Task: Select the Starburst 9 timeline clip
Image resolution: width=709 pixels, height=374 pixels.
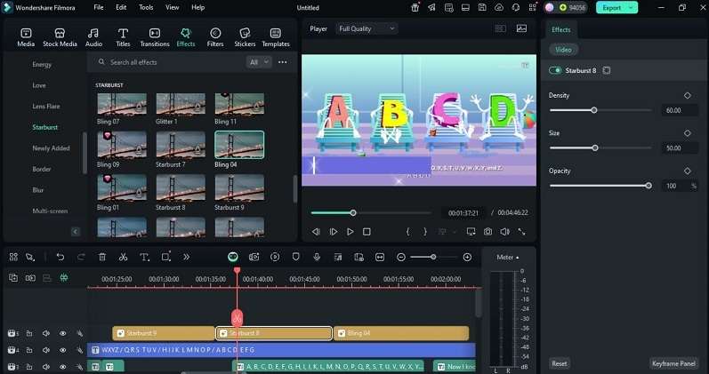Action: (163, 333)
